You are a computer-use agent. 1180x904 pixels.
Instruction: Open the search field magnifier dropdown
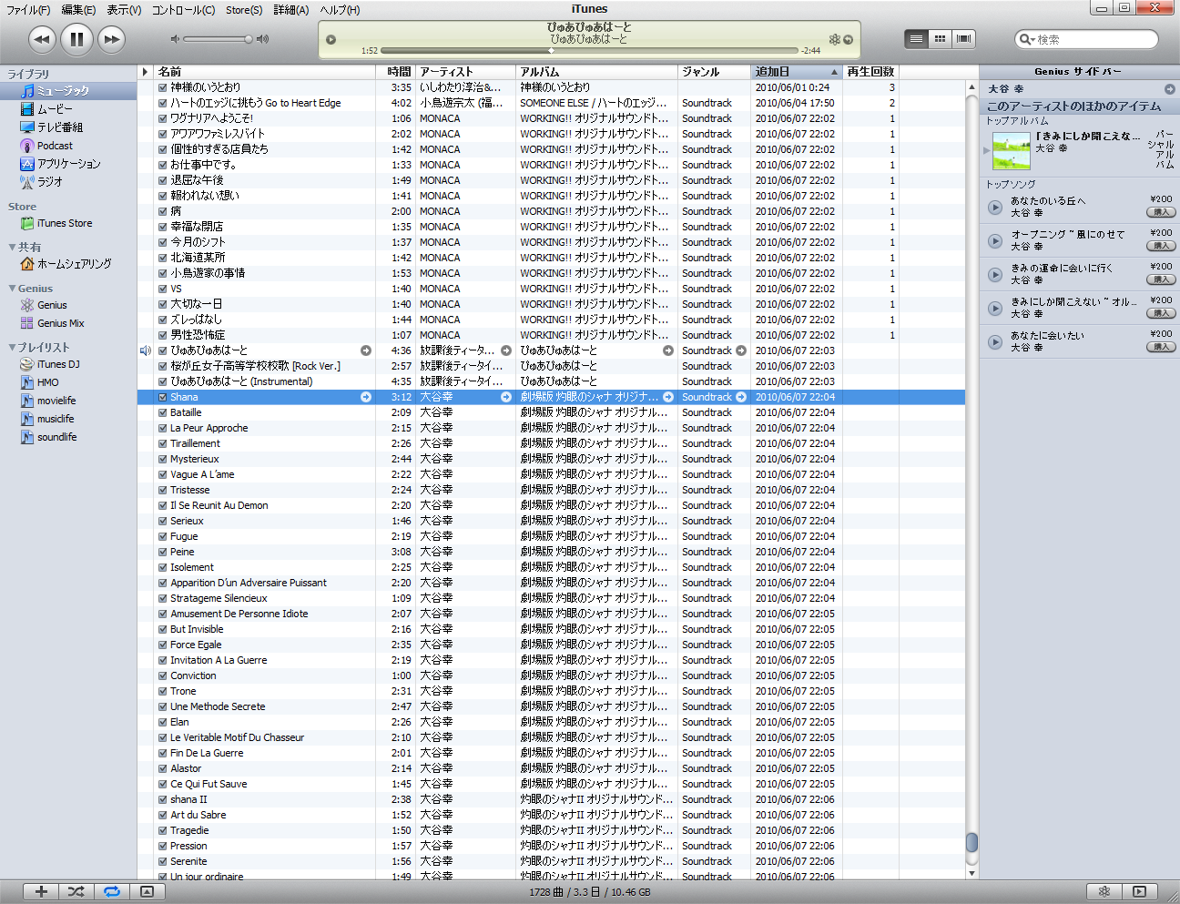[1027, 39]
